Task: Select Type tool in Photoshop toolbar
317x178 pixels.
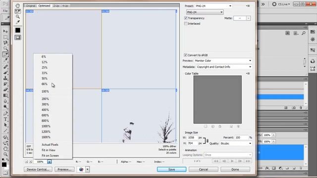Action: (5, 119)
